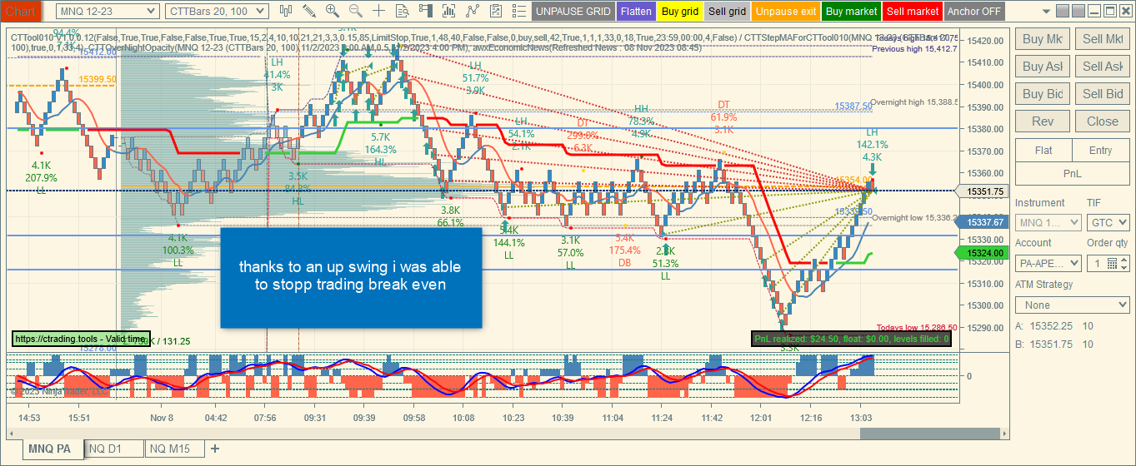1136x466 pixels.
Task: Click the first gray window link square
Action: (x=1063, y=12)
